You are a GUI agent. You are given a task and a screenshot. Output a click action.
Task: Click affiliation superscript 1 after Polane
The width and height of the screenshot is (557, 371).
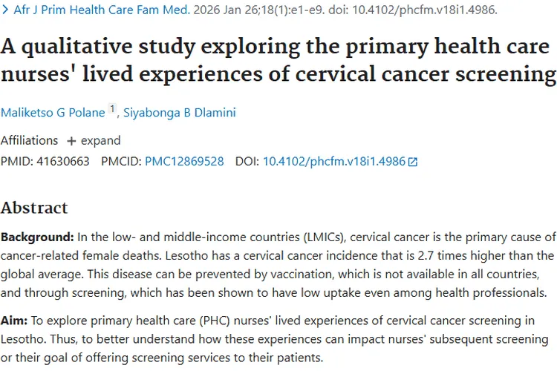pos(113,109)
